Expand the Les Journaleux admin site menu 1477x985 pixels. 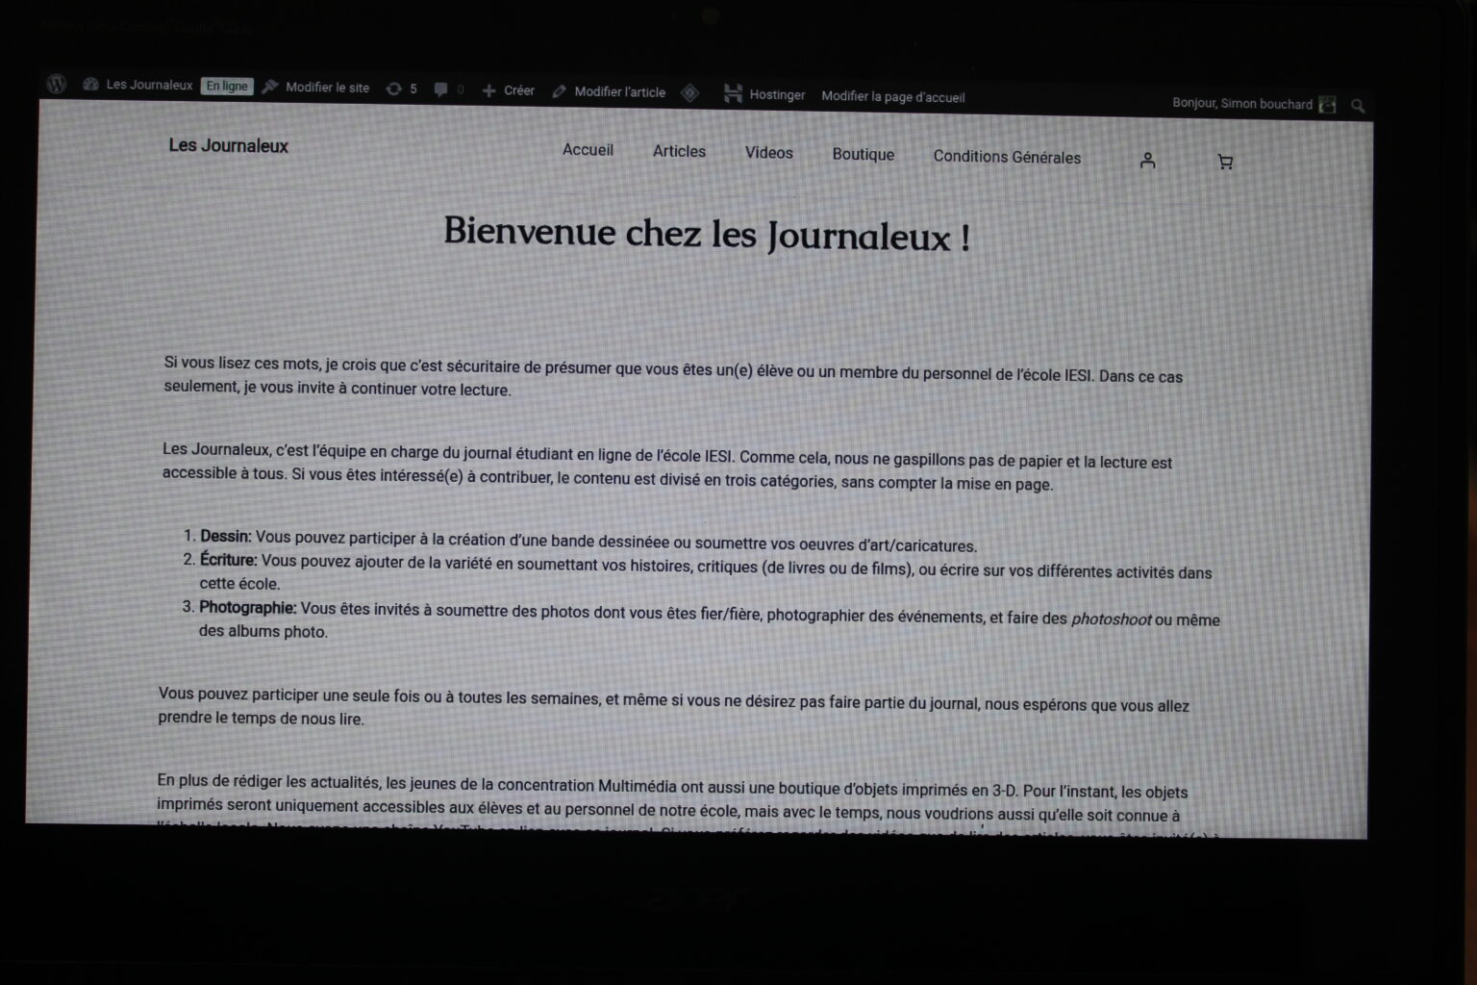(138, 85)
